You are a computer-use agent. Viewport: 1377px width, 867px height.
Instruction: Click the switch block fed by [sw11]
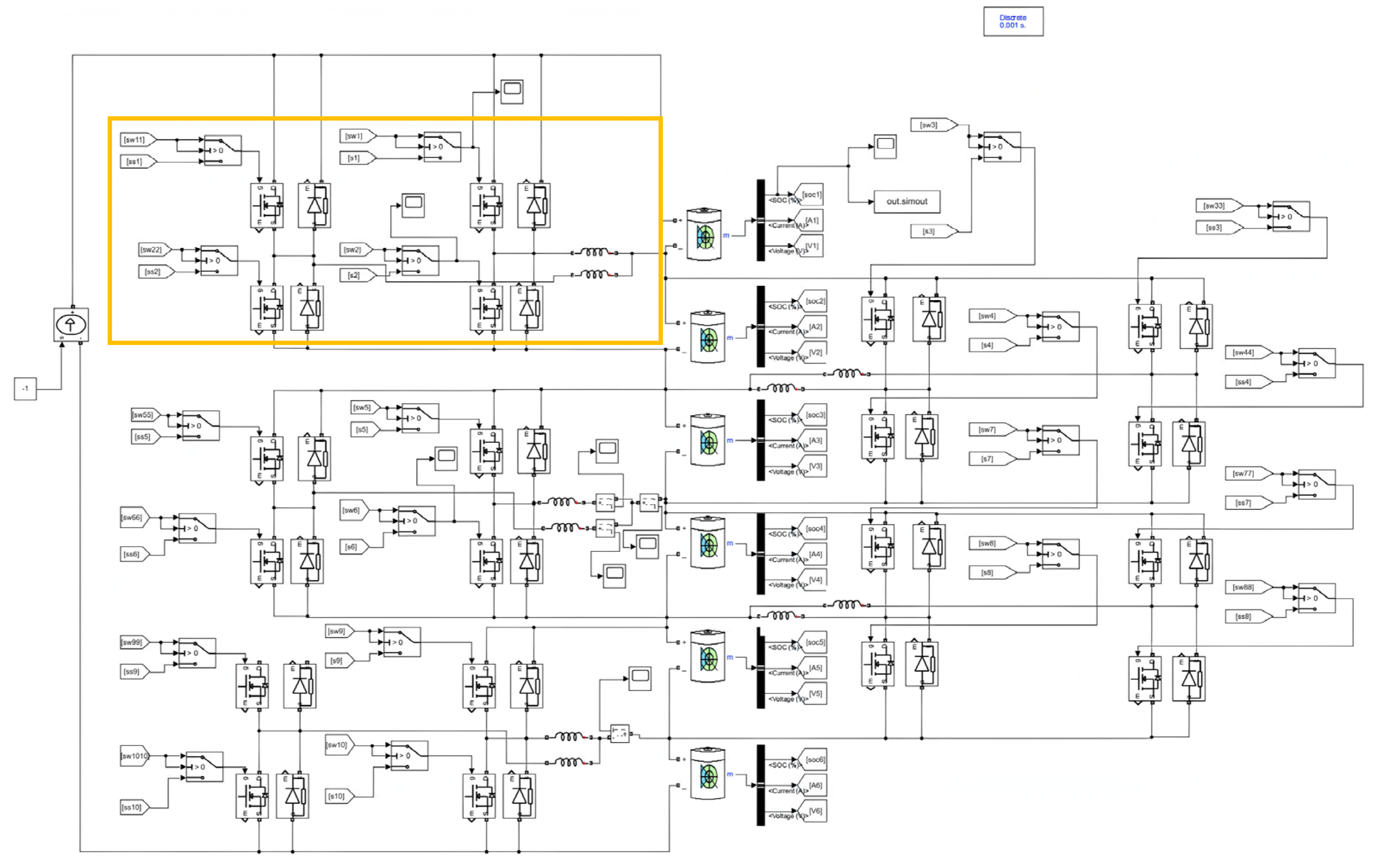click(x=222, y=150)
